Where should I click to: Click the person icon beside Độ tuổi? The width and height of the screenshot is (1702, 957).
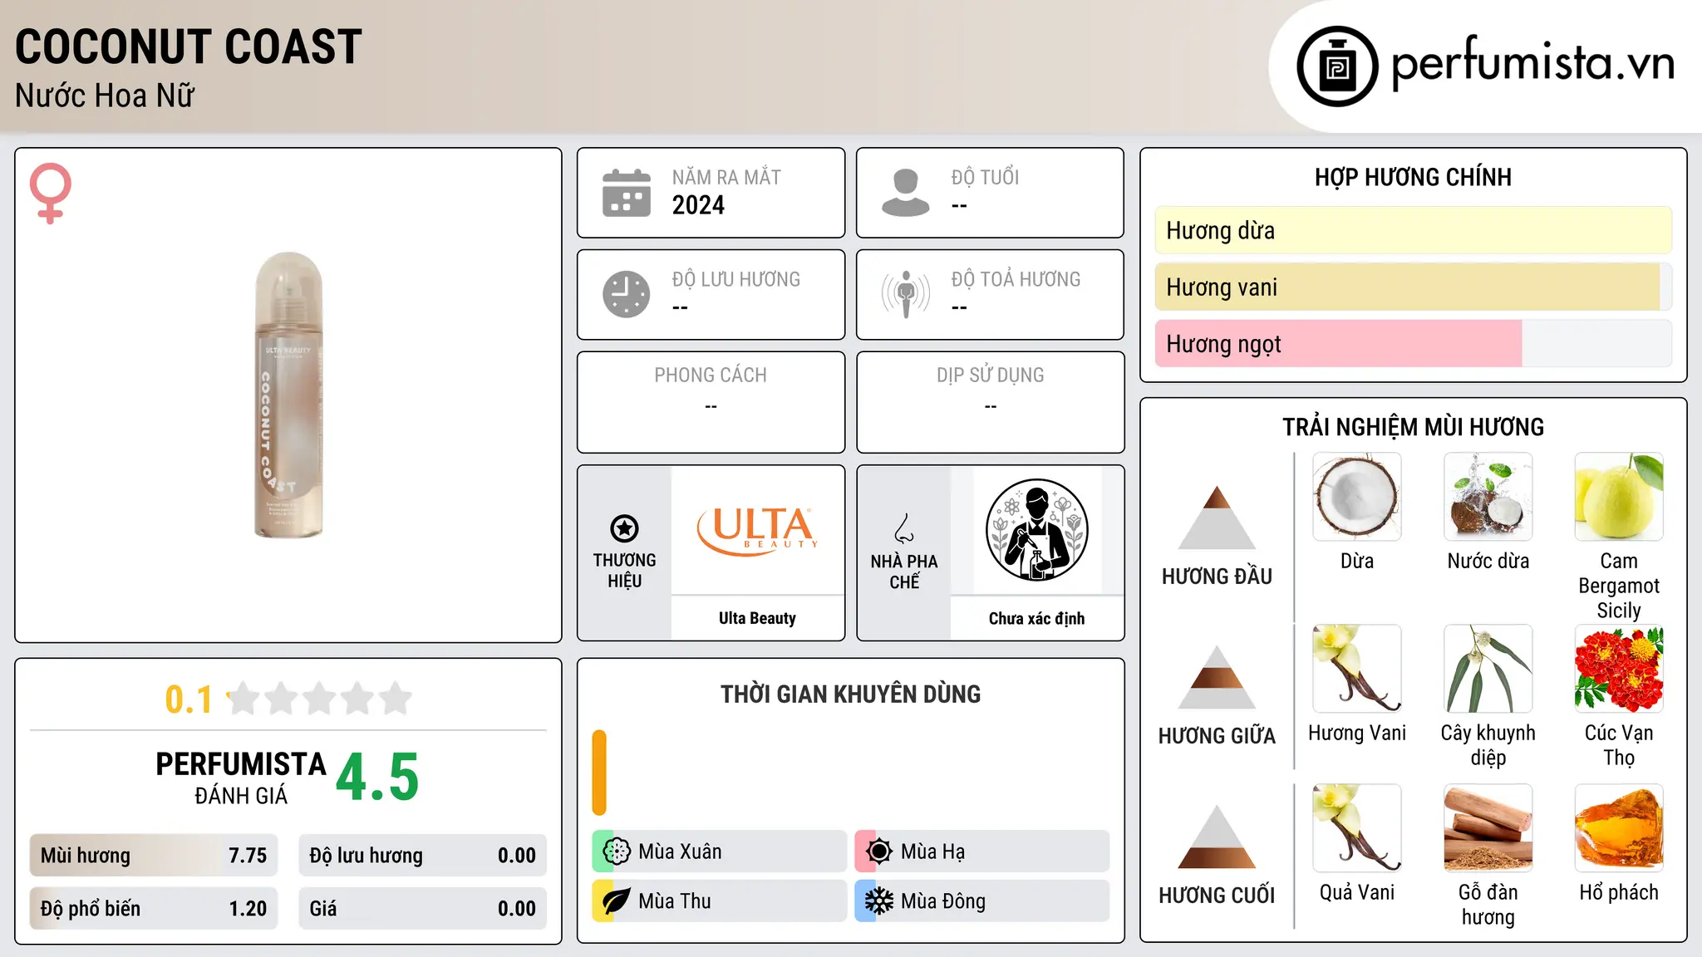point(906,193)
